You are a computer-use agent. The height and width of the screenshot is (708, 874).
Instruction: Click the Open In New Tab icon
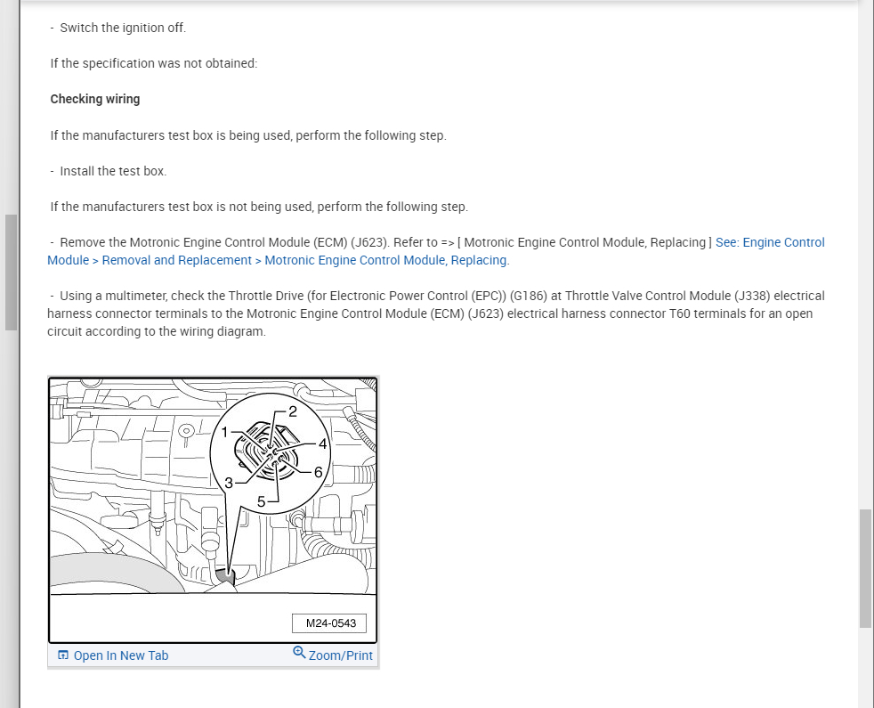point(63,655)
